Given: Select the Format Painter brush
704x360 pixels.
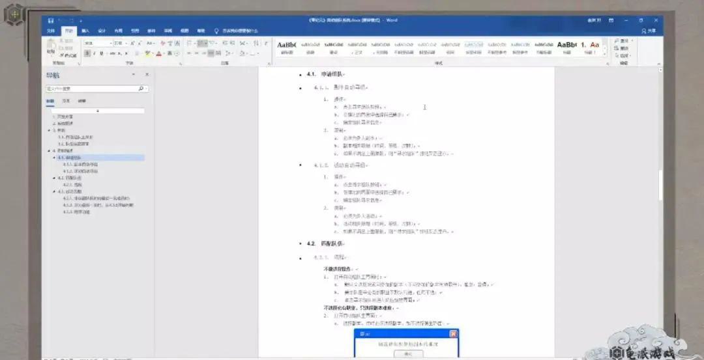Looking at the screenshot, I should [68, 55].
